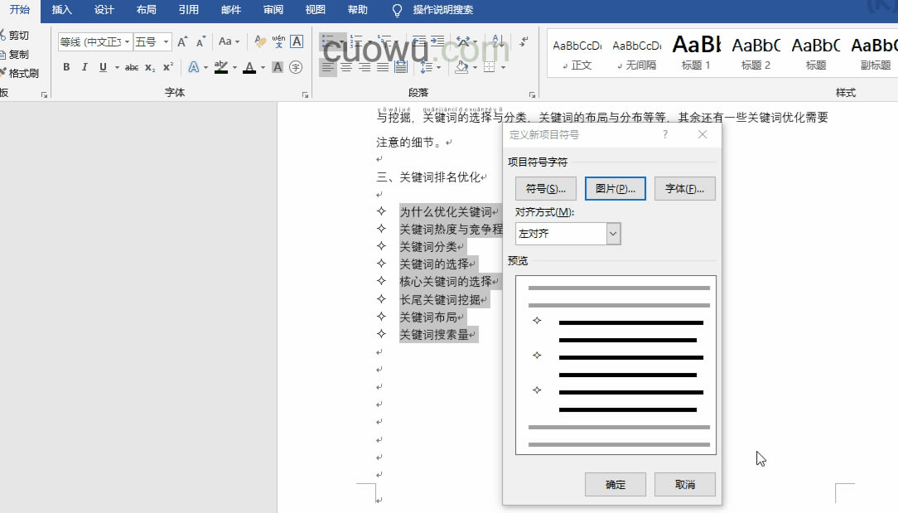898x513 pixels.
Task: Click the 符号(S)... button in the dialog
Action: (x=546, y=189)
